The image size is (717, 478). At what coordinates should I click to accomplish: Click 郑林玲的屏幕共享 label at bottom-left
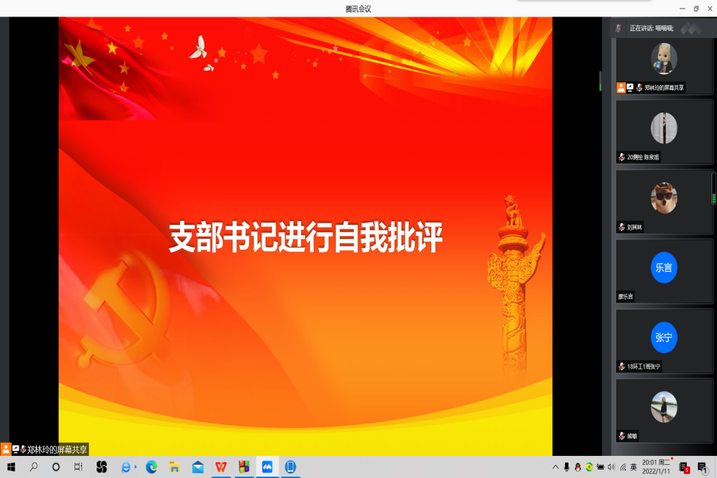[57, 449]
